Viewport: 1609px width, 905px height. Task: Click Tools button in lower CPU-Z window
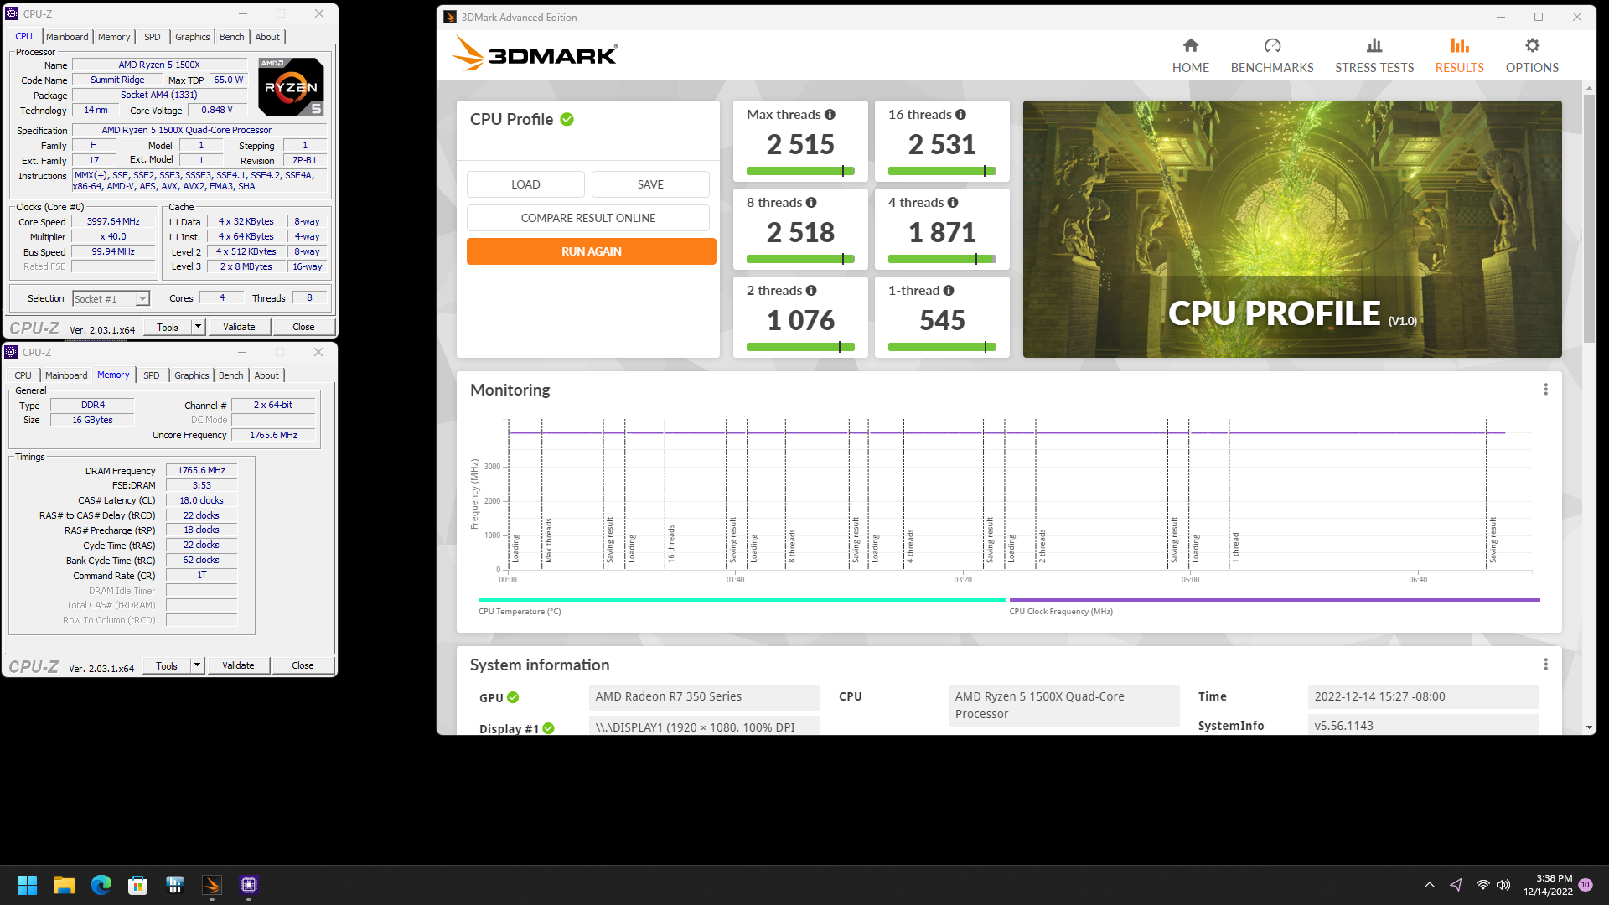click(x=167, y=665)
